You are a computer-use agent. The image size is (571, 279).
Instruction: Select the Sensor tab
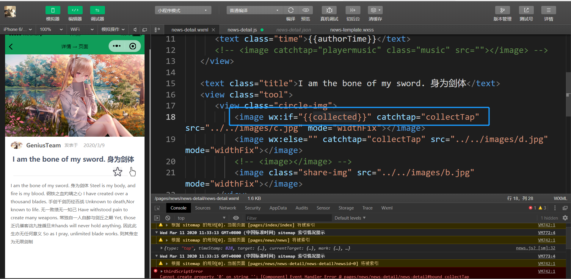(323, 208)
